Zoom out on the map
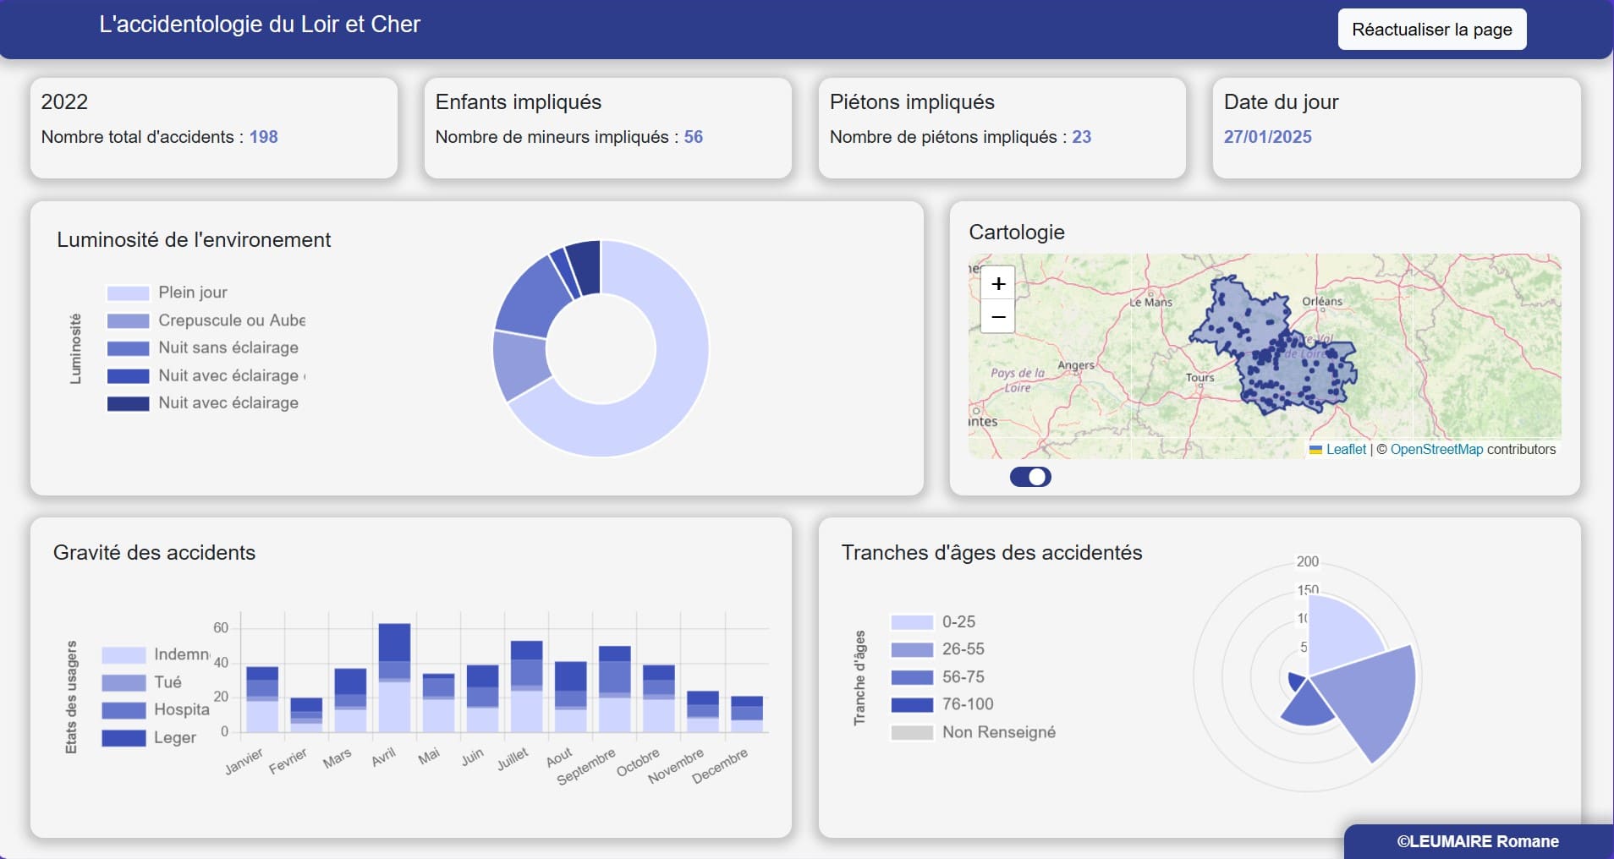This screenshot has width=1614, height=859. [998, 317]
